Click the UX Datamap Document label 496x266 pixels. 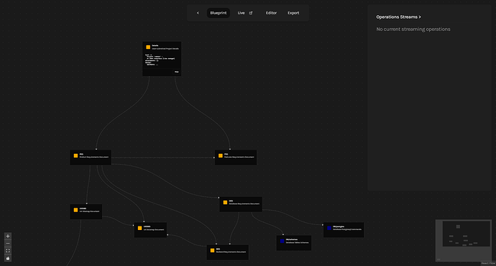pos(154,229)
